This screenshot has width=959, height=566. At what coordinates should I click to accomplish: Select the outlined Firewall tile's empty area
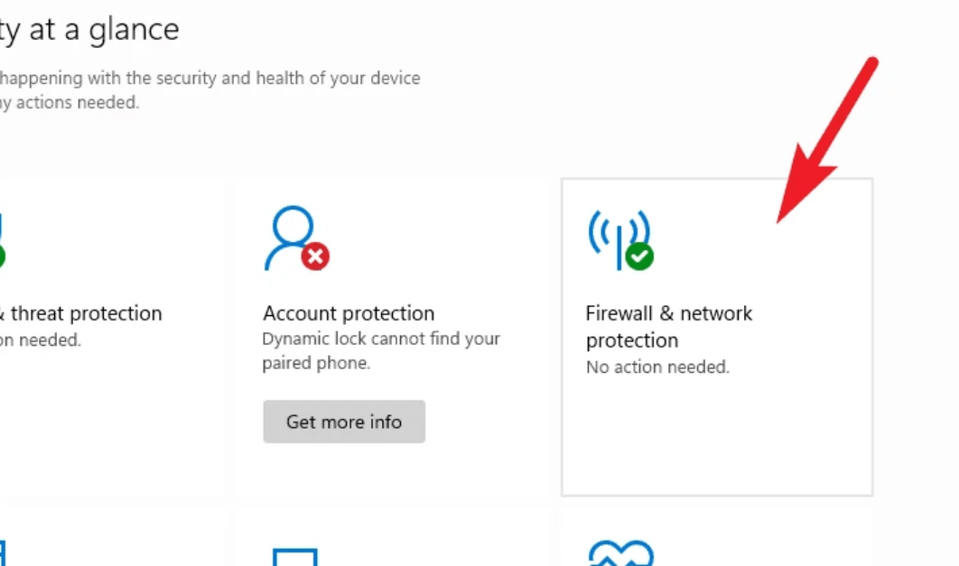click(722, 433)
